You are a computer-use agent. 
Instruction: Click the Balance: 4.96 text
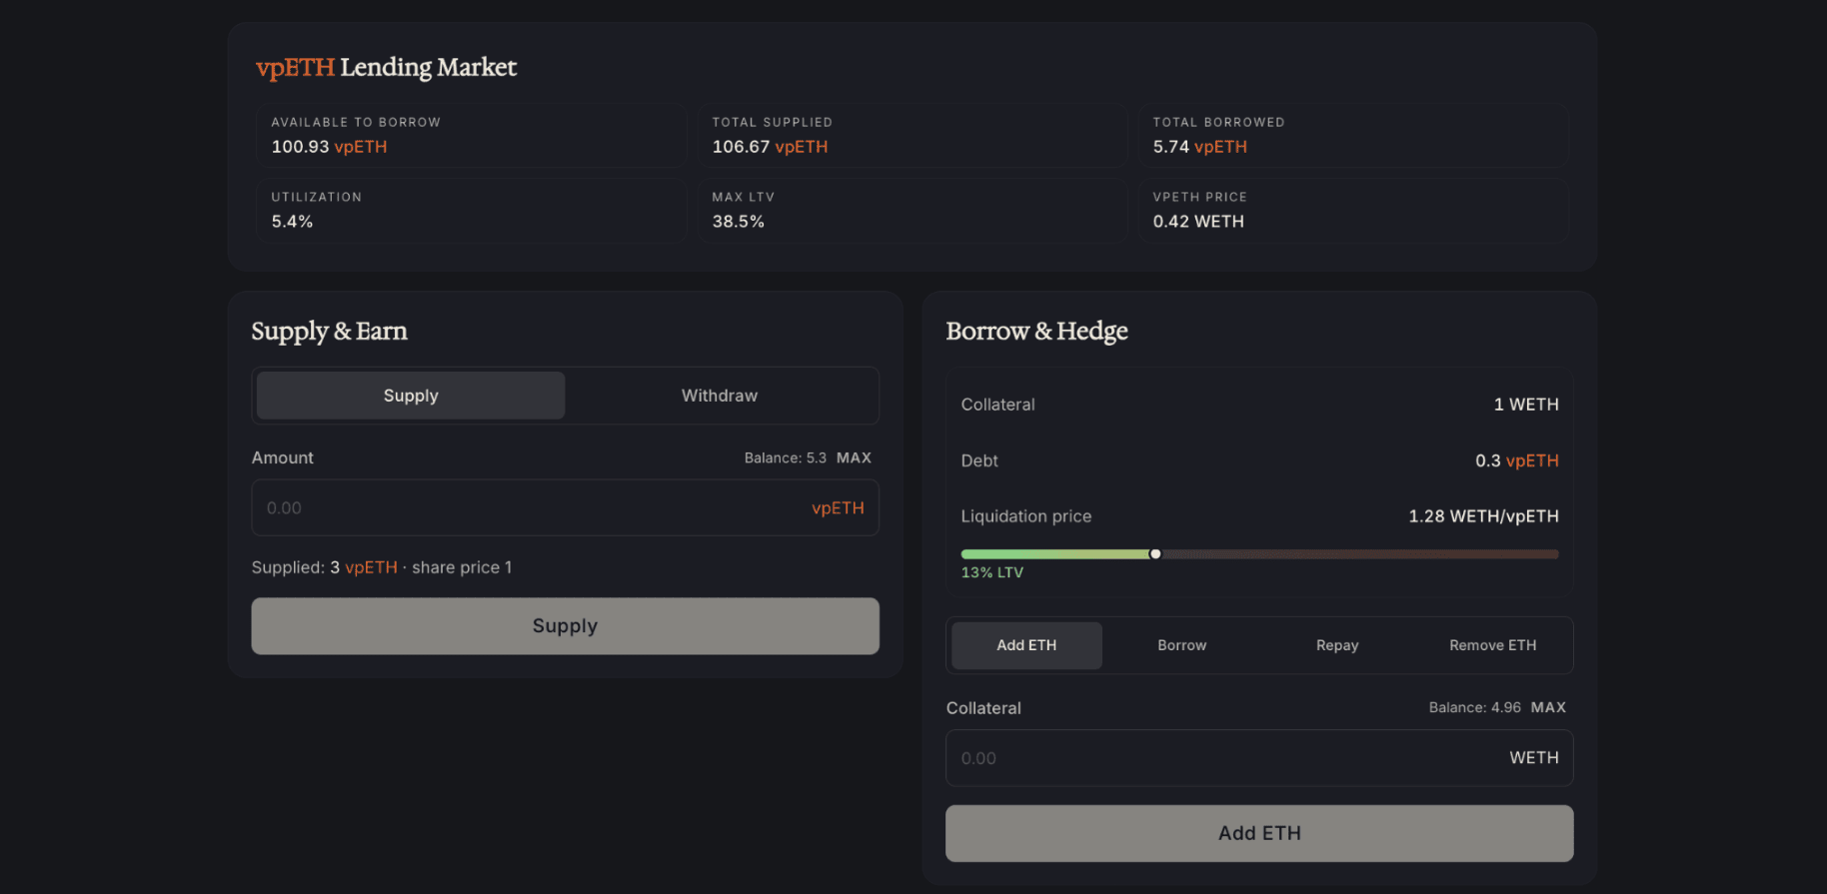[1475, 707]
